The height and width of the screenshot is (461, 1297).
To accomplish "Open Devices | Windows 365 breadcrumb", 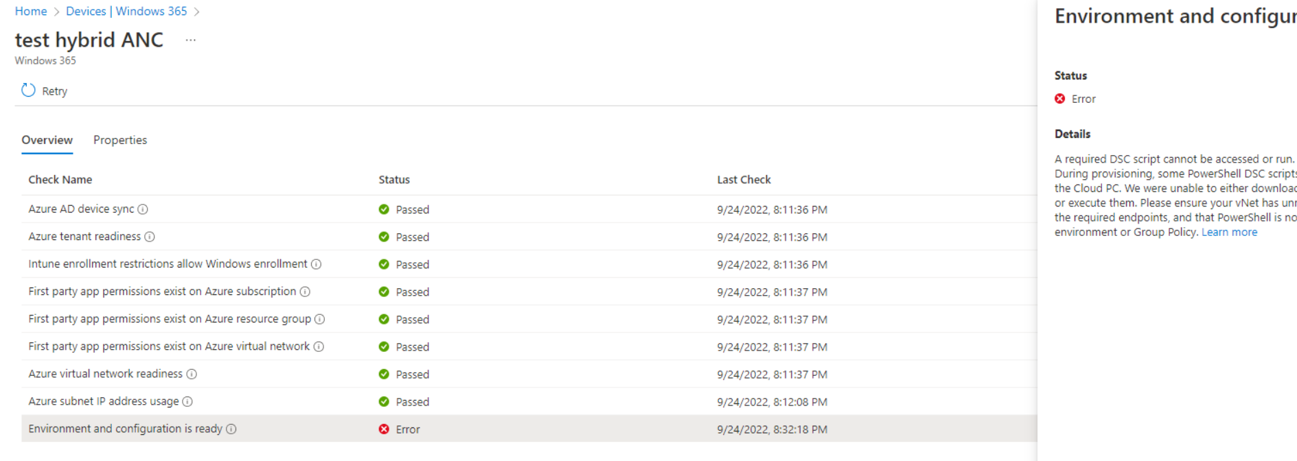I will (126, 11).
